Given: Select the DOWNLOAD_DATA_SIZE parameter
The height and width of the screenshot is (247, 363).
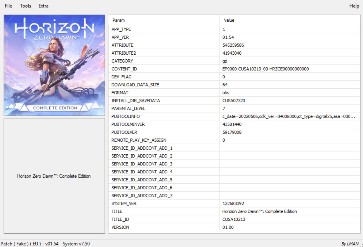Looking at the screenshot, I should click(x=135, y=85).
